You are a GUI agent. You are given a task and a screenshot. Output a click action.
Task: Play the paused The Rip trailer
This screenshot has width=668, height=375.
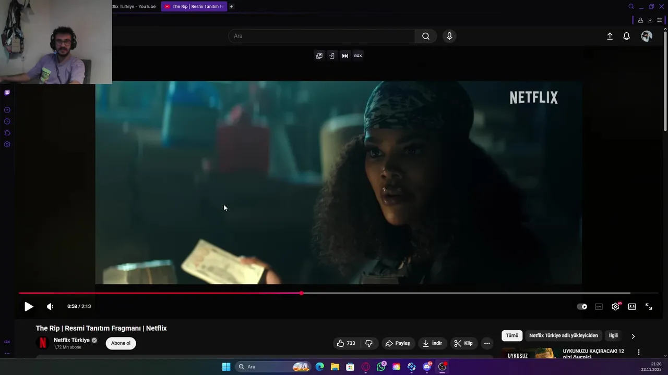click(29, 307)
